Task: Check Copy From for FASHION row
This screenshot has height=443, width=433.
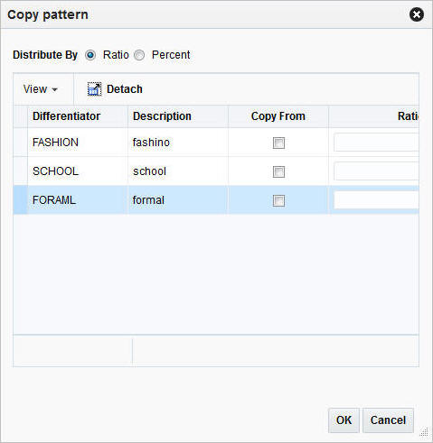Action: (x=278, y=143)
